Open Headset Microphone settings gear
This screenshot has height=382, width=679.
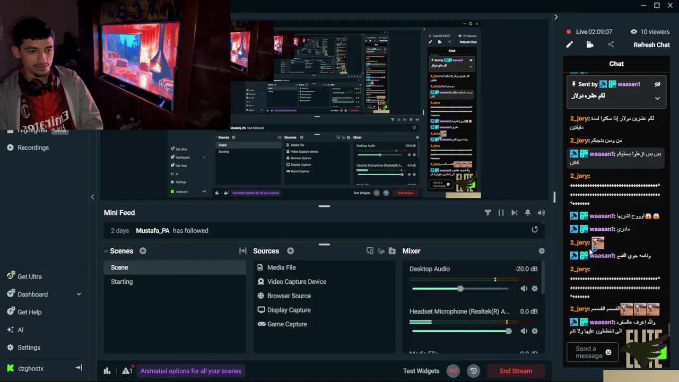click(x=535, y=331)
